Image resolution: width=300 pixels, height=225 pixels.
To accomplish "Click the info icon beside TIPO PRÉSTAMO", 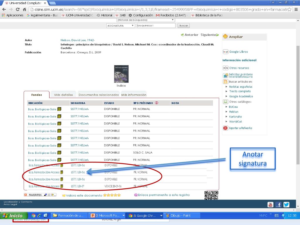I will (156, 103).
